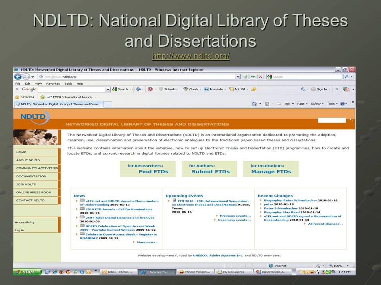
Task: Click the Home house icon in command bar
Action: click(x=254, y=104)
